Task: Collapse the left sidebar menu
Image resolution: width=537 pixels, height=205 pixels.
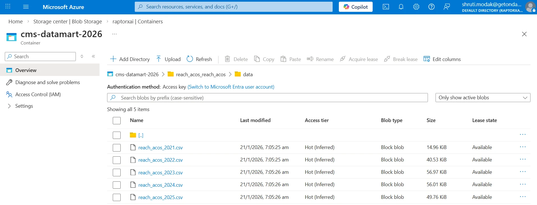Action: (93, 57)
